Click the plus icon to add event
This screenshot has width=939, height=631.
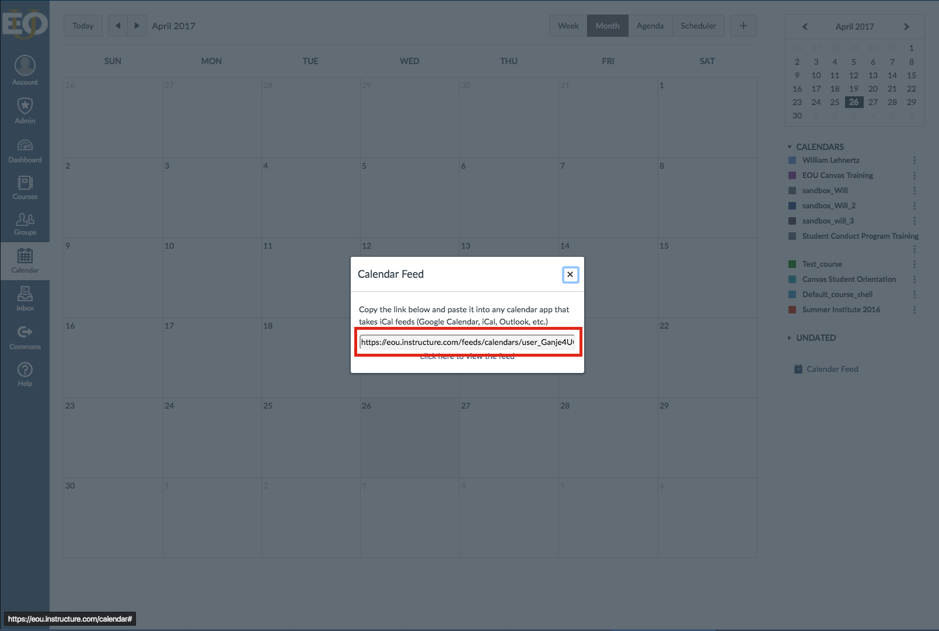coord(743,26)
